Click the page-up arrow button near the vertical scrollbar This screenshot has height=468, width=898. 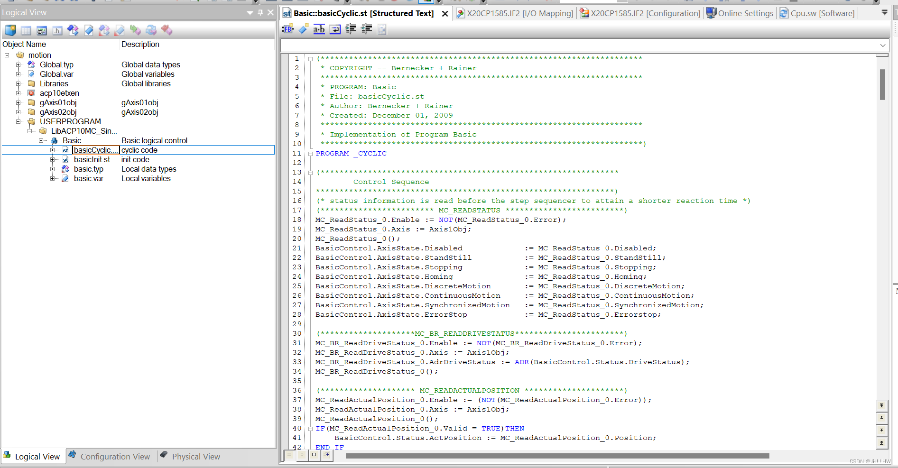pos(881,418)
